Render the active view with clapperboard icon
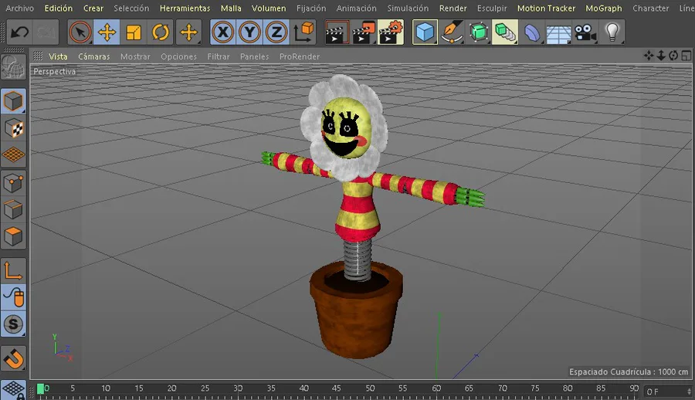The width and height of the screenshot is (695, 400). 336,32
